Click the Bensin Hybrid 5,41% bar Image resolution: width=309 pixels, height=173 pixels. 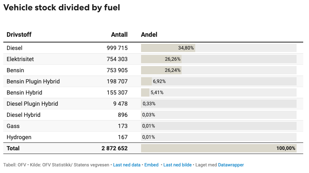pos(145,92)
